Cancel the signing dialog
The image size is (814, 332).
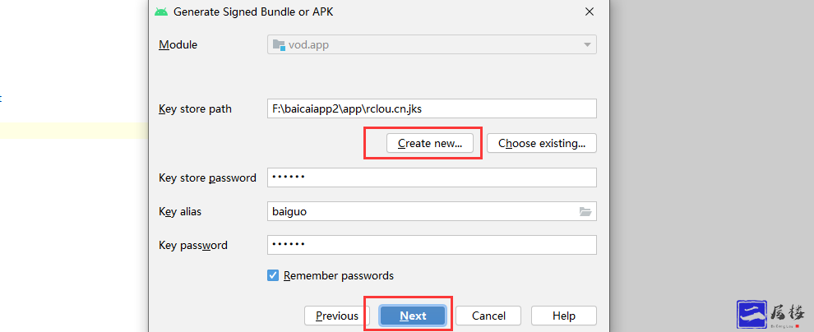pyautogui.click(x=488, y=316)
